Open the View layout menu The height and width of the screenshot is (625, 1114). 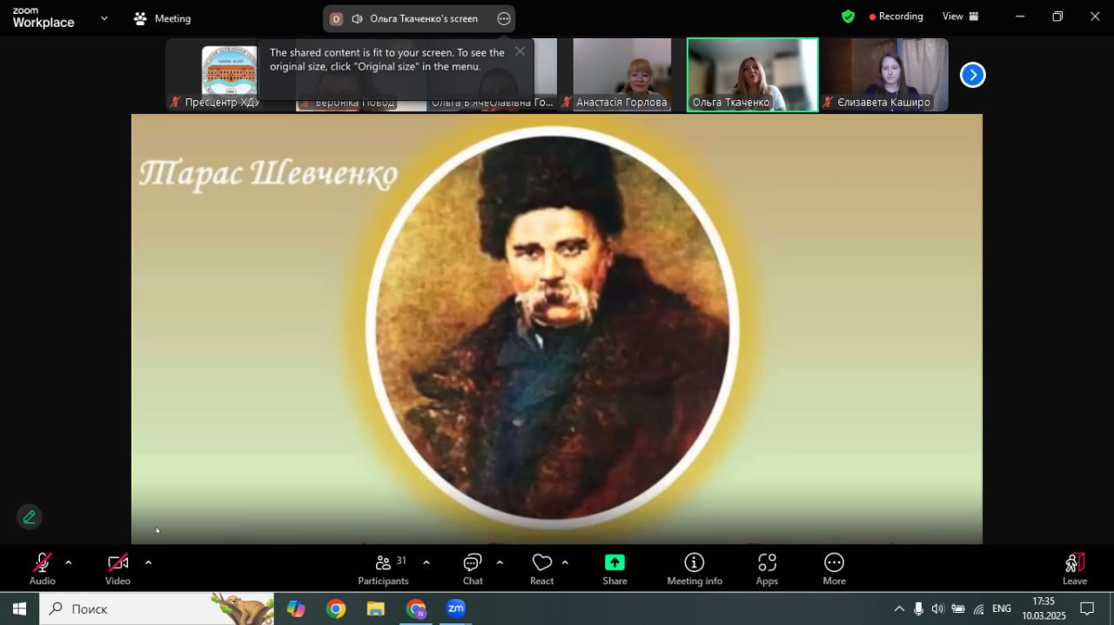[961, 17]
